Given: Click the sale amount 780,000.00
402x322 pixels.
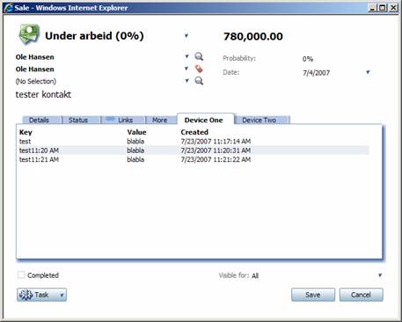Looking at the screenshot, I should 253,36.
